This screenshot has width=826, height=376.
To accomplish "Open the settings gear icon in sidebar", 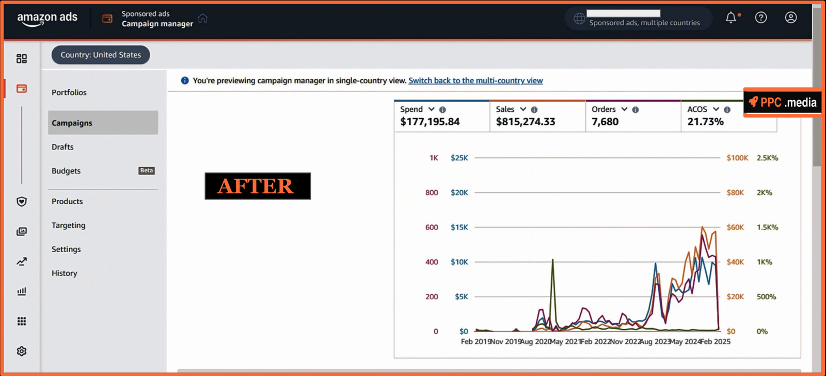I will point(22,351).
